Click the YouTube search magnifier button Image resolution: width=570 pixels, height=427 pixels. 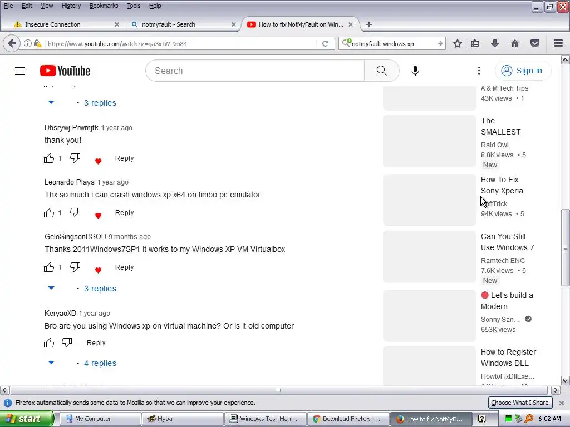coord(381,71)
